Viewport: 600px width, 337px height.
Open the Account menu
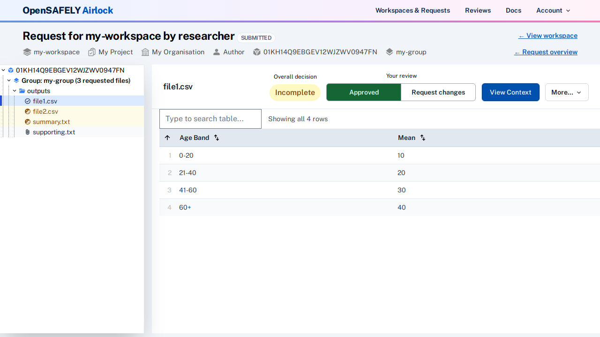click(x=553, y=10)
